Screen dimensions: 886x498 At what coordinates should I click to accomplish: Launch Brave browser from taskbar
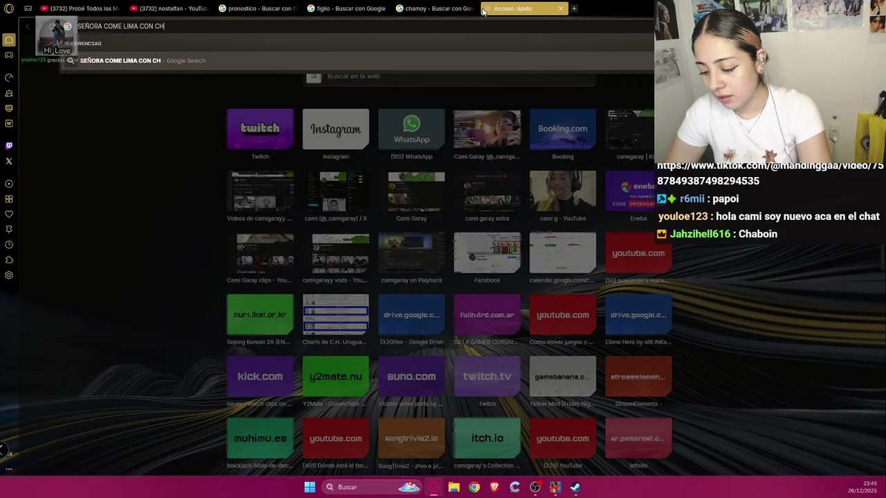point(494,487)
